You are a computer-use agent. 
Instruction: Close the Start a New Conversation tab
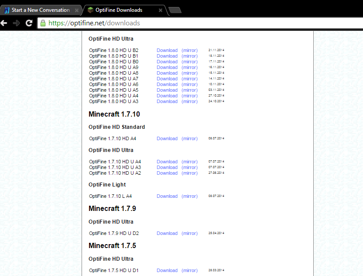[x=77, y=10]
